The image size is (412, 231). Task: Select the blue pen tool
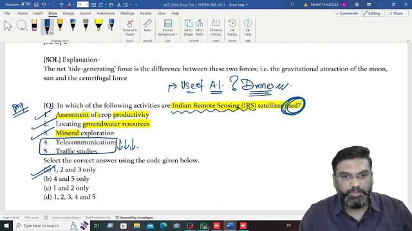[47, 26]
